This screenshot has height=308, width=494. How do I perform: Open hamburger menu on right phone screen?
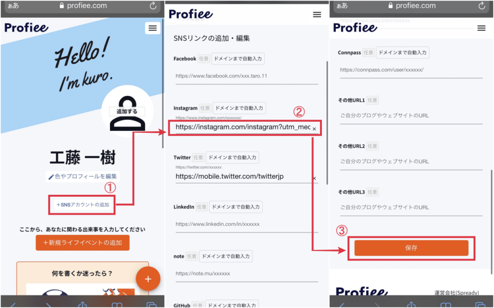pos(481,28)
